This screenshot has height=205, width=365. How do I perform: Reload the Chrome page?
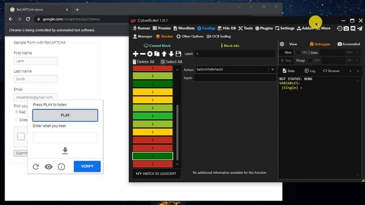(x=28, y=19)
